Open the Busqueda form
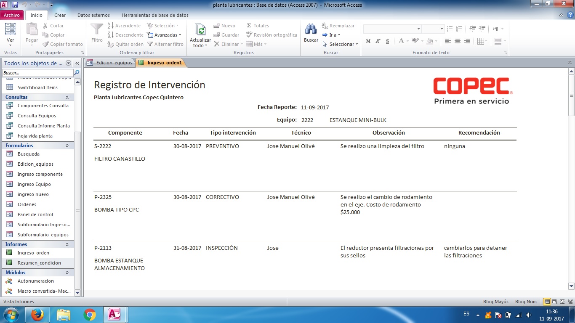The width and height of the screenshot is (575, 323). click(37, 154)
